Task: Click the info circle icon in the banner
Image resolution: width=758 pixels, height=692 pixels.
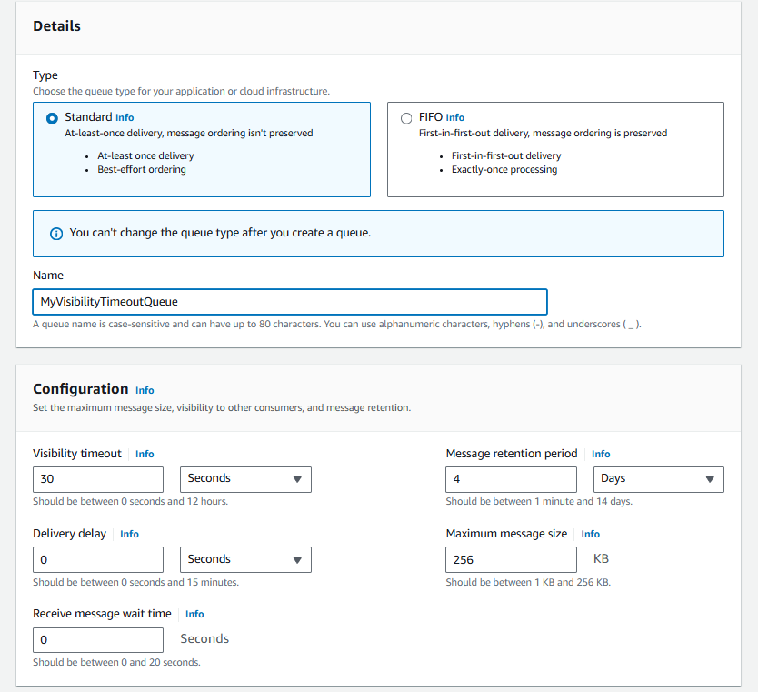Action: [55, 233]
